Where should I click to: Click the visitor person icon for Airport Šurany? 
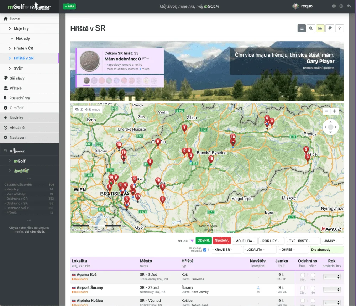258,288
